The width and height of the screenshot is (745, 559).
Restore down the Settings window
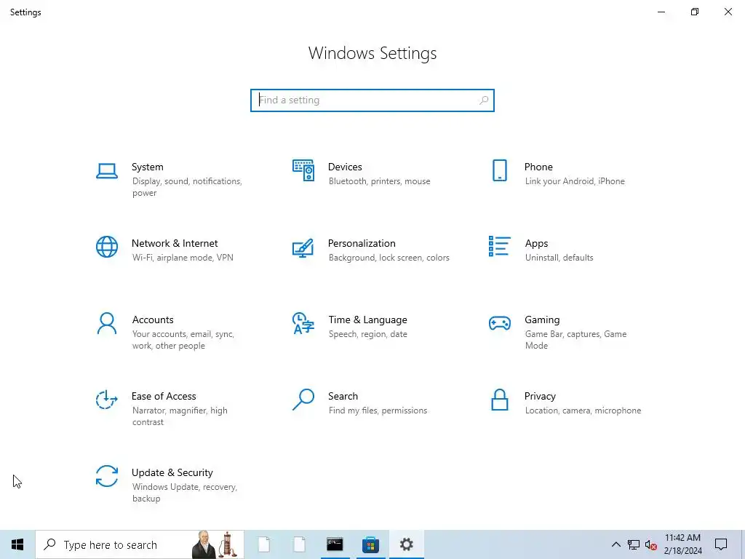[695, 12]
